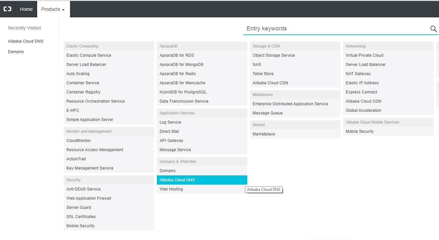Click the Alibaba Cloud logo icon
The height and width of the screenshot is (240, 439).
7,9
